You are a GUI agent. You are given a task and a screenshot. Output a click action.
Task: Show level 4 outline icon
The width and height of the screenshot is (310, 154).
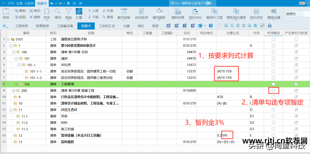coord(250,25)
